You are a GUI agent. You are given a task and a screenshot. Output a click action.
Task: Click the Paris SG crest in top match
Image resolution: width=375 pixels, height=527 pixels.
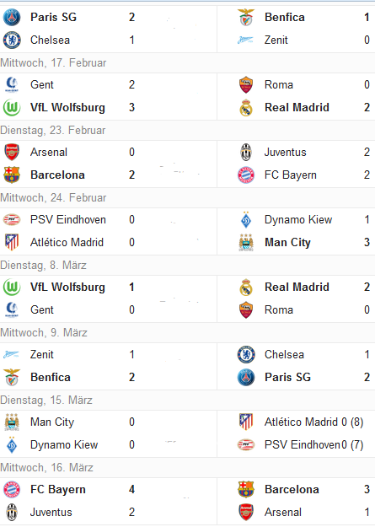click(x=12, y=18)
